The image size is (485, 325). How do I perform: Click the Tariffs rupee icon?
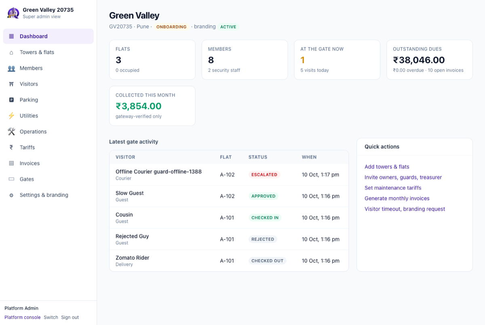click(x=11, y=148)
